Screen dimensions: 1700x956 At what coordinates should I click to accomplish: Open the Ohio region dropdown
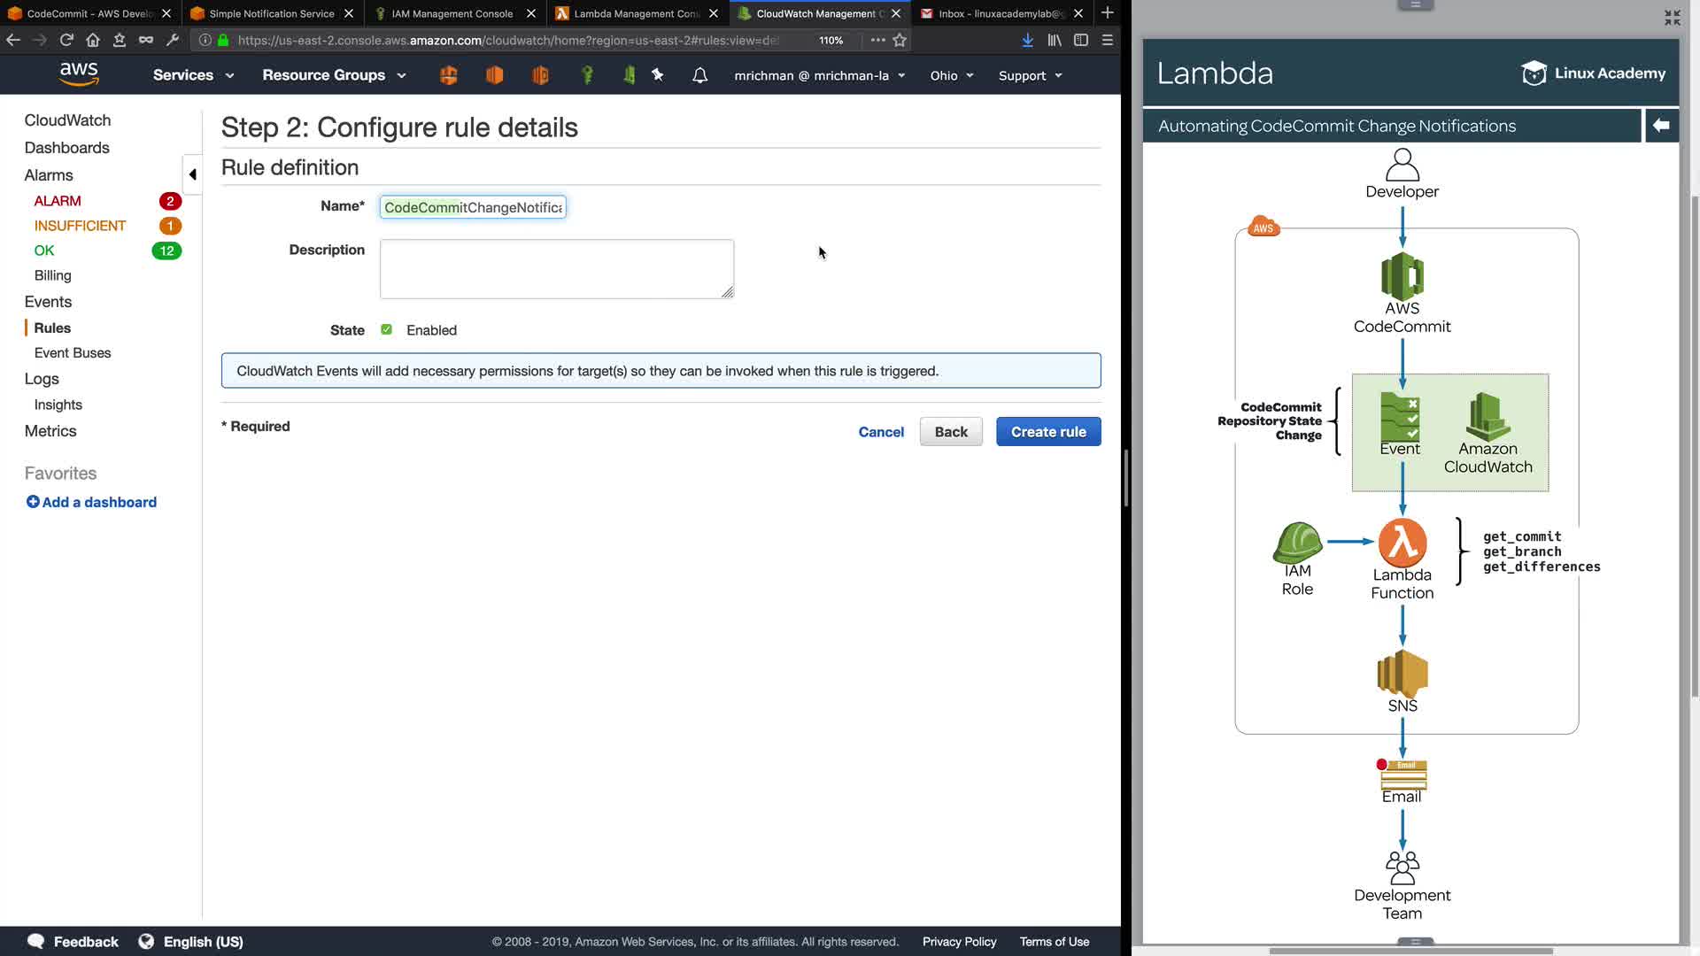click(951, 75)
